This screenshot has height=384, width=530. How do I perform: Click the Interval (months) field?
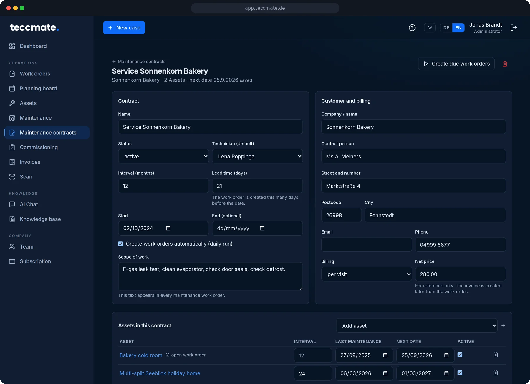pyautogui.click(x=163, y=186)
